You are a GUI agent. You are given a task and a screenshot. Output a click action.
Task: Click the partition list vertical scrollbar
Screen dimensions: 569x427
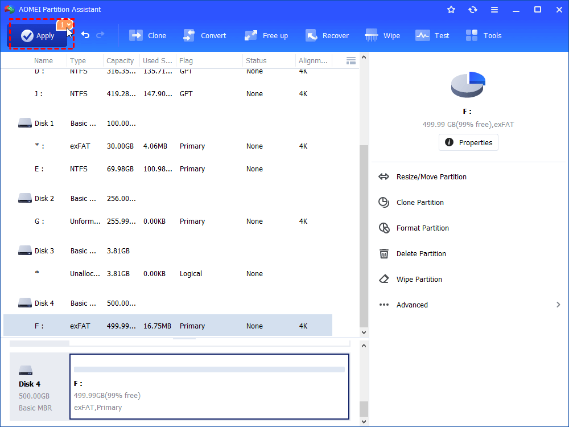[x=364, y=233]
